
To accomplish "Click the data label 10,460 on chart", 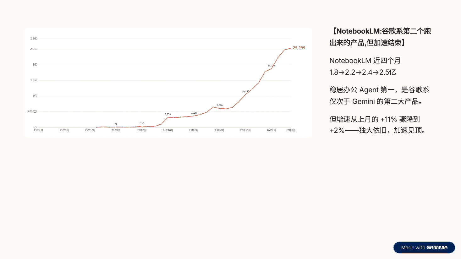I will pos(245,91).
